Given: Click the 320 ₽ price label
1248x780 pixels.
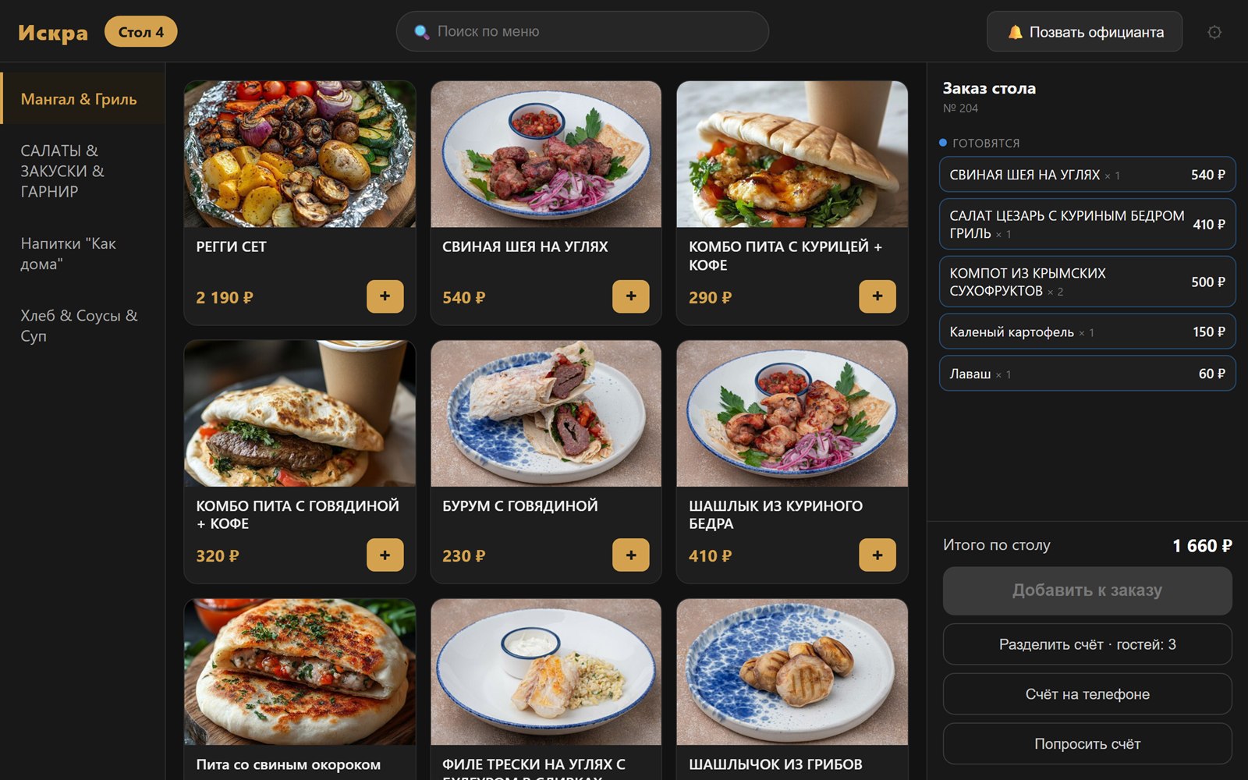Looking at the screenshot, I should [x=218, y=557].
